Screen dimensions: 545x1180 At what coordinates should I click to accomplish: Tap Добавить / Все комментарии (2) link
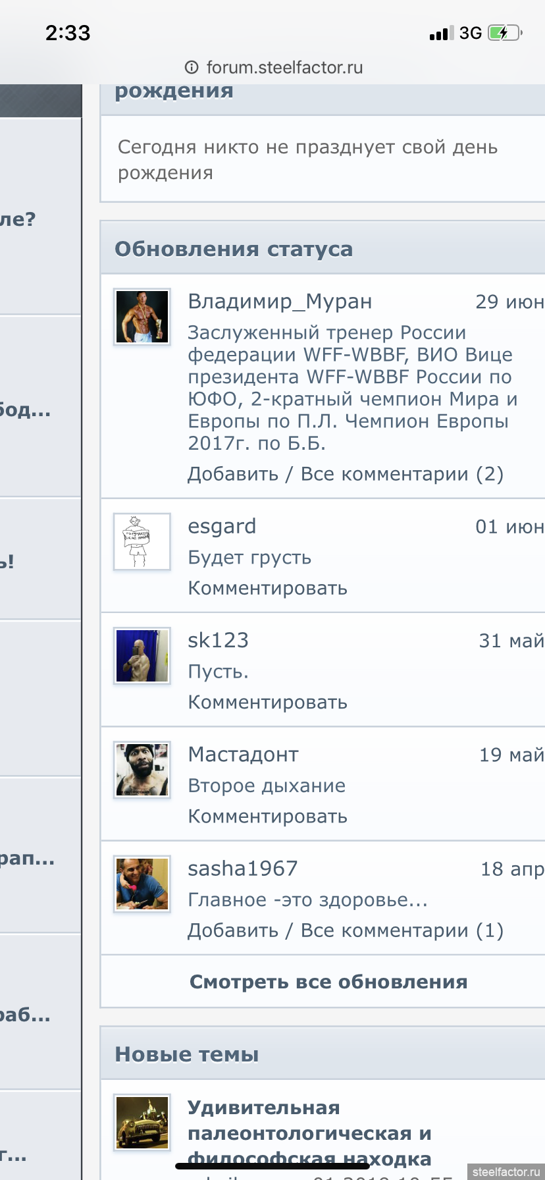pos(346,474)
